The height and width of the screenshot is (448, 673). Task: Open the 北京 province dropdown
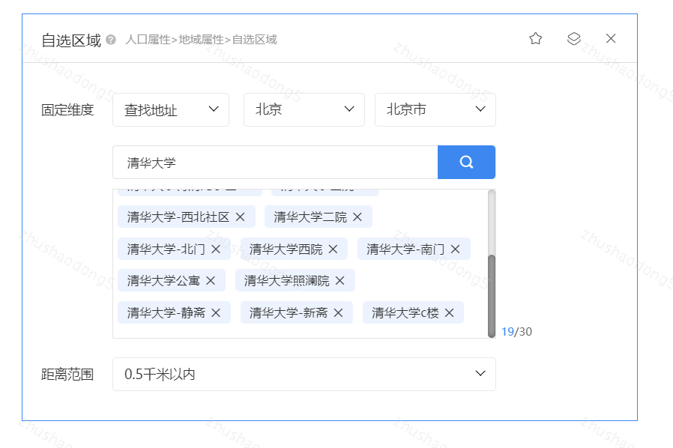(304, 109)
